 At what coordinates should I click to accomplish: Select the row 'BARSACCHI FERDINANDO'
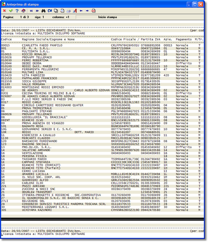102,141
